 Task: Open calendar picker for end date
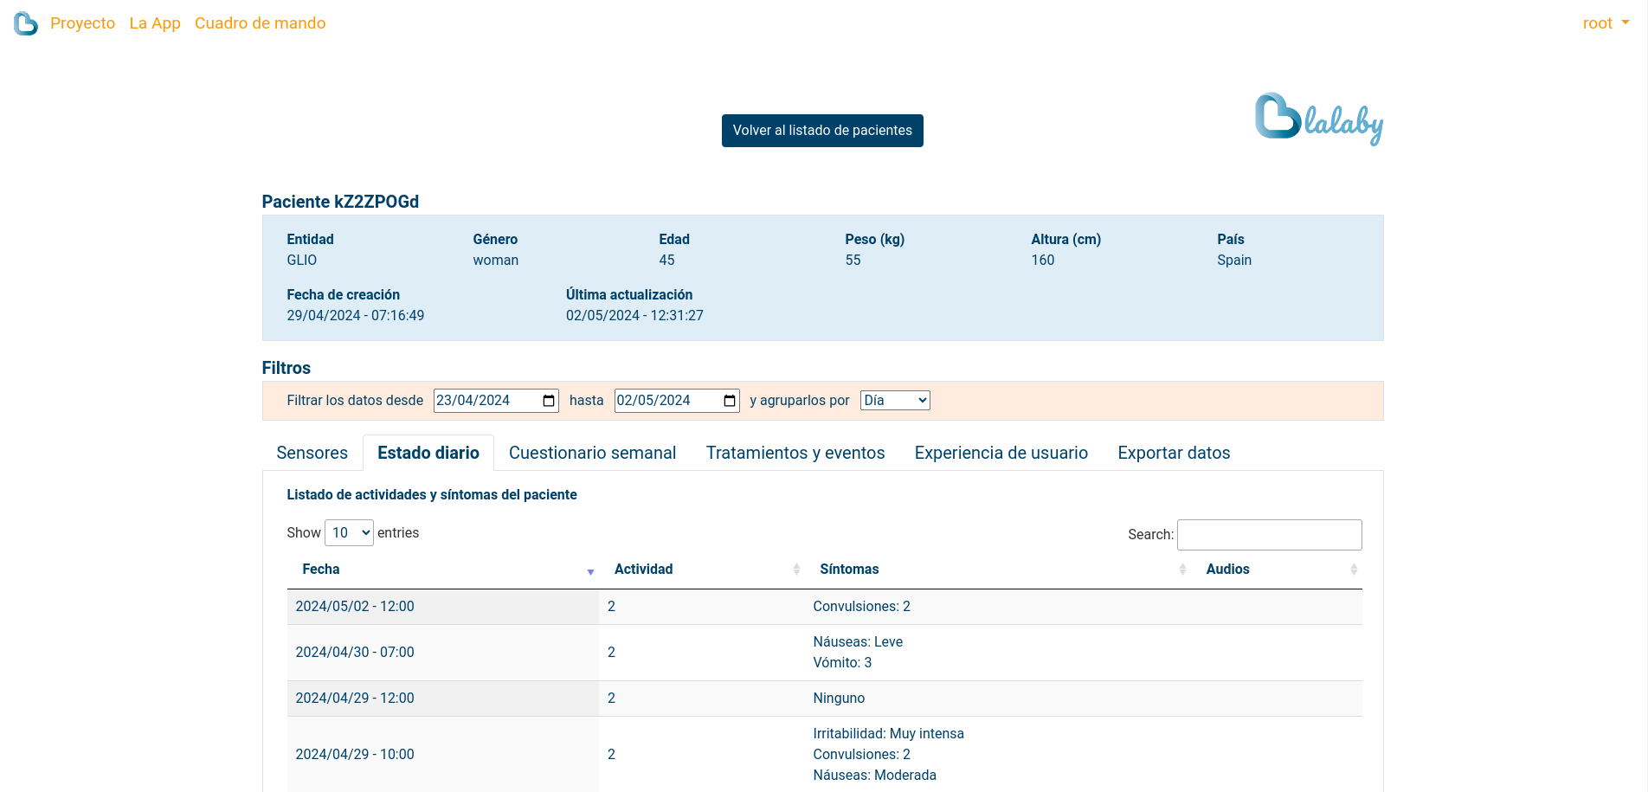tap(730, 401)
